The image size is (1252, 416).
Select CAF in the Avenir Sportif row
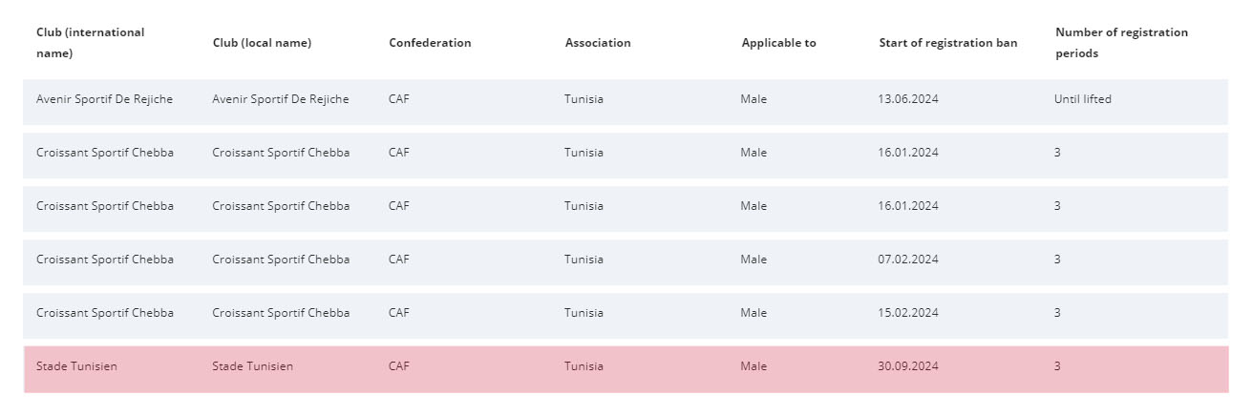(399, 99)
